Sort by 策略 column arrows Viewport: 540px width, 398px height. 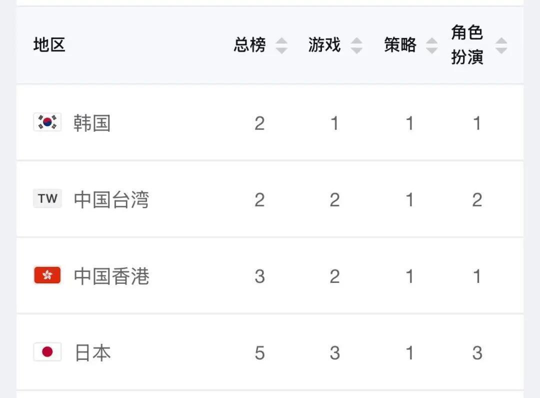(x=431, y=46)
